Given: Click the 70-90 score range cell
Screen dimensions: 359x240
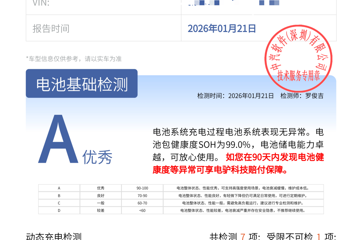Looking at the screenshot, I should point(142,196).
